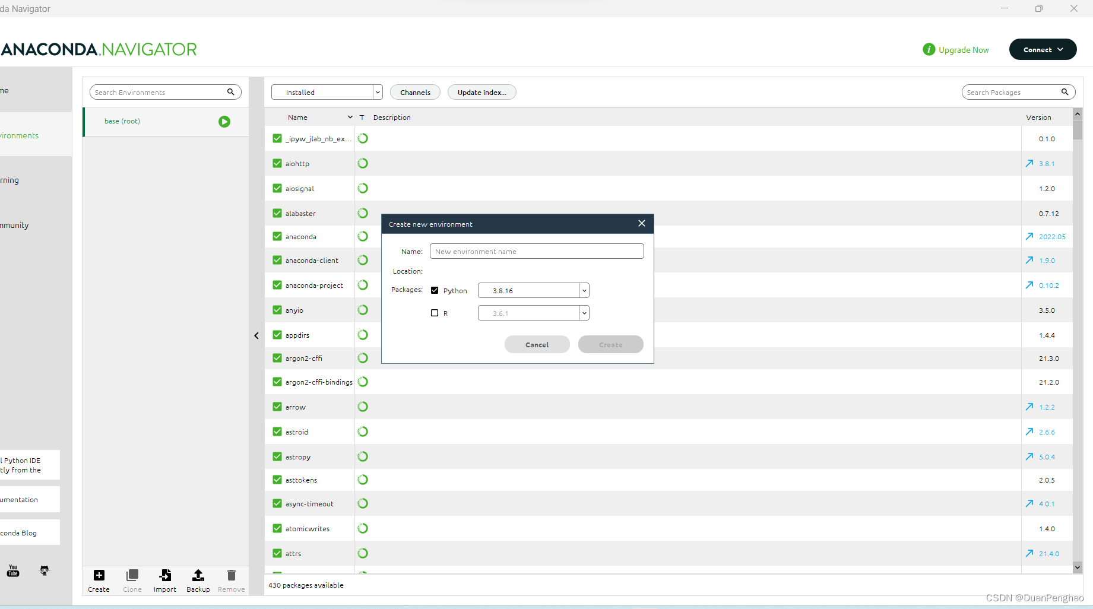
Task: Open the Installed package filter dropdown
Action: 327,92
